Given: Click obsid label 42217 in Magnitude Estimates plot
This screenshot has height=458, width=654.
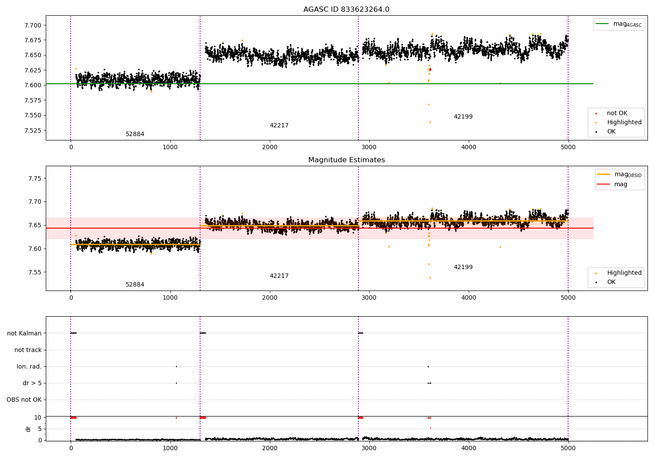Looking at the screenshot, I should pyautogui.click(x=279, y=276).
